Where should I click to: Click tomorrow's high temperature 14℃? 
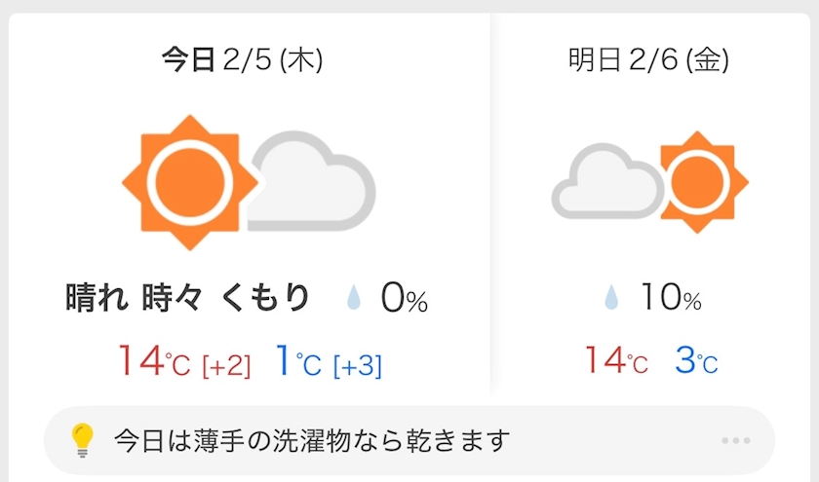(615, 362)
